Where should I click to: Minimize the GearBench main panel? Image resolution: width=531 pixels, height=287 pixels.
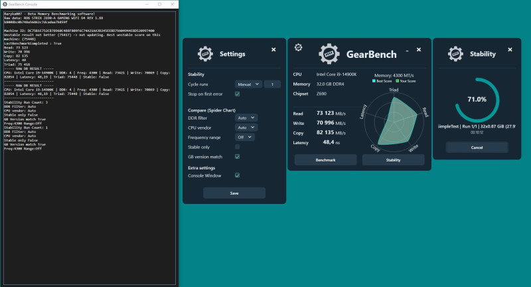[407, 50]
